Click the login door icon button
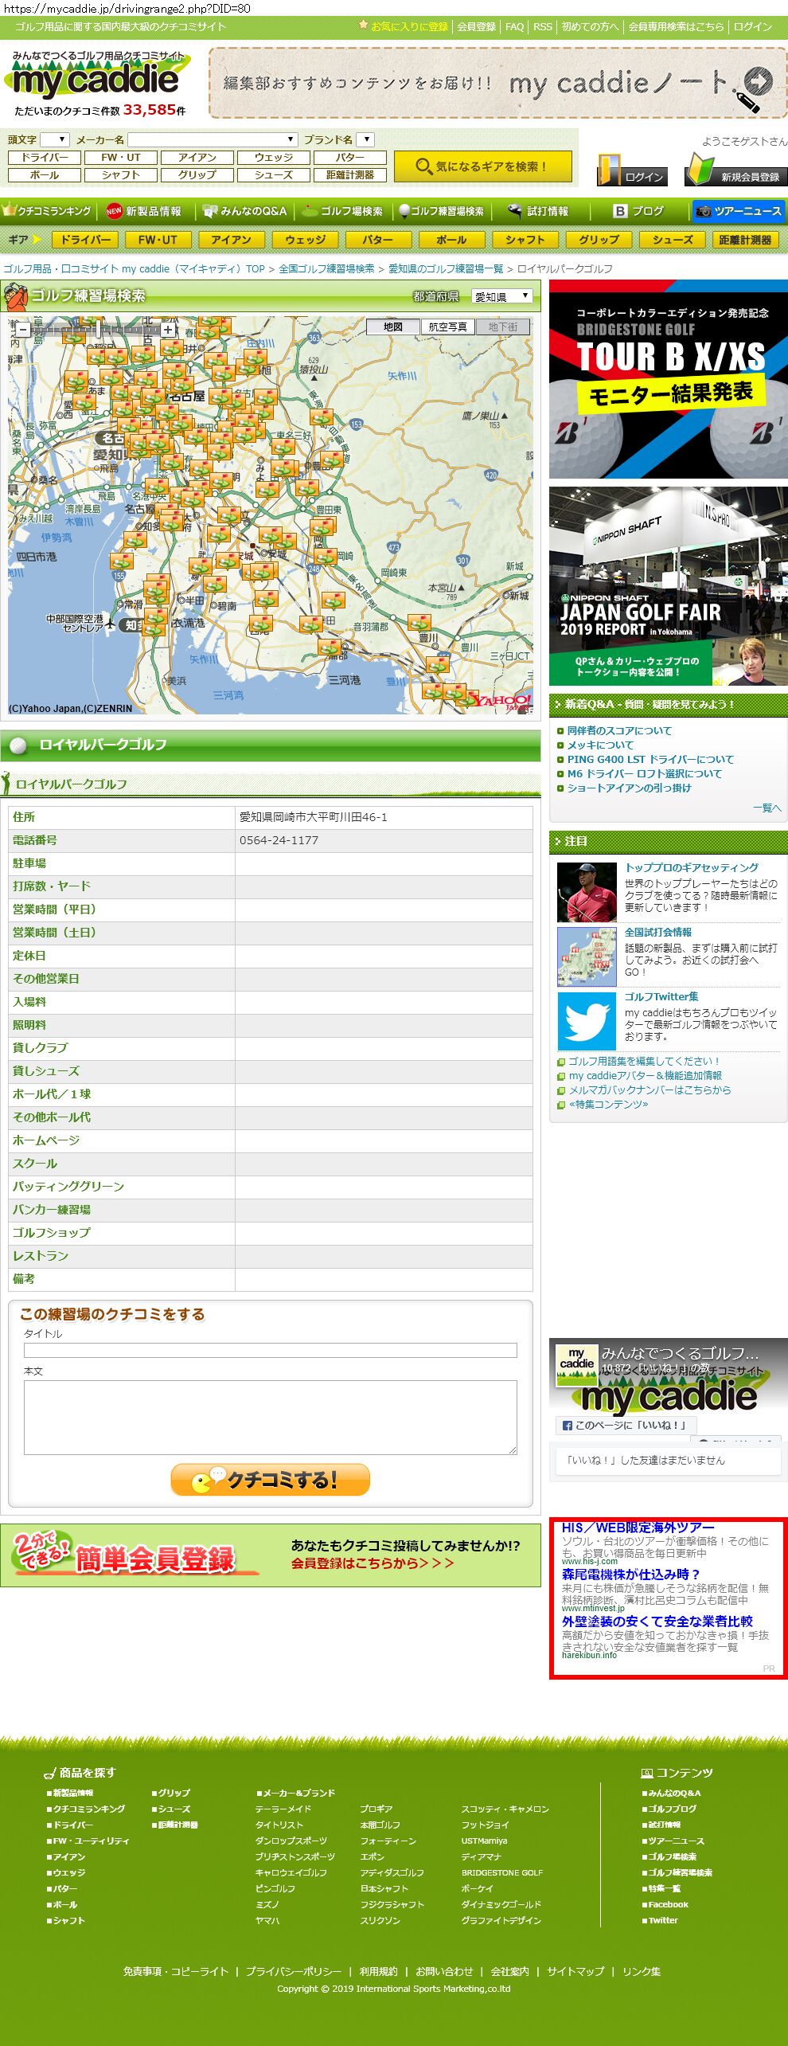 pos(632,170)
